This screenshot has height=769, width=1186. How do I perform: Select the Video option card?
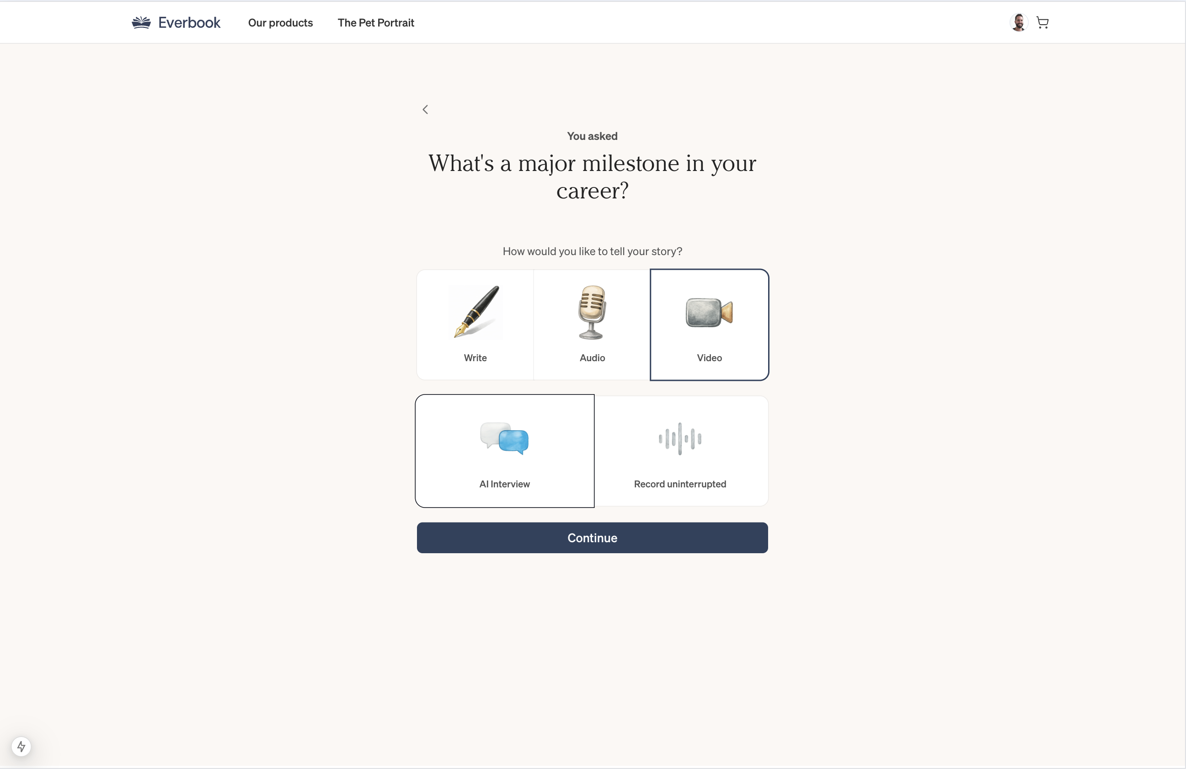pos(709,325)
